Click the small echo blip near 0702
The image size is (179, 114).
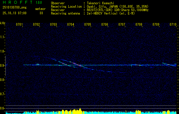pos(38,64)
